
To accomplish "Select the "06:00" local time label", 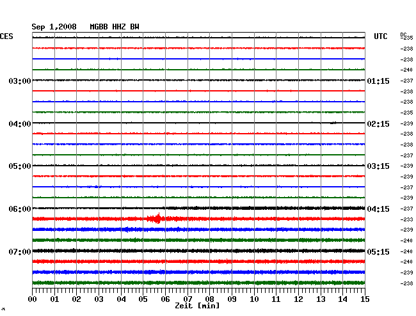I will click(20, 209).
